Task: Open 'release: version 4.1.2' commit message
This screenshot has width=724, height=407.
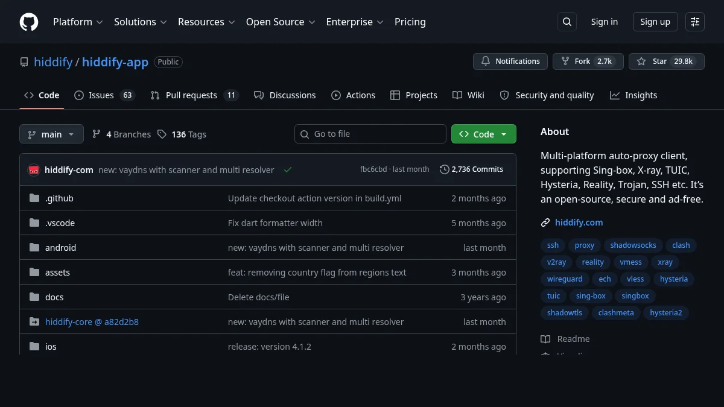Action: 270,347
